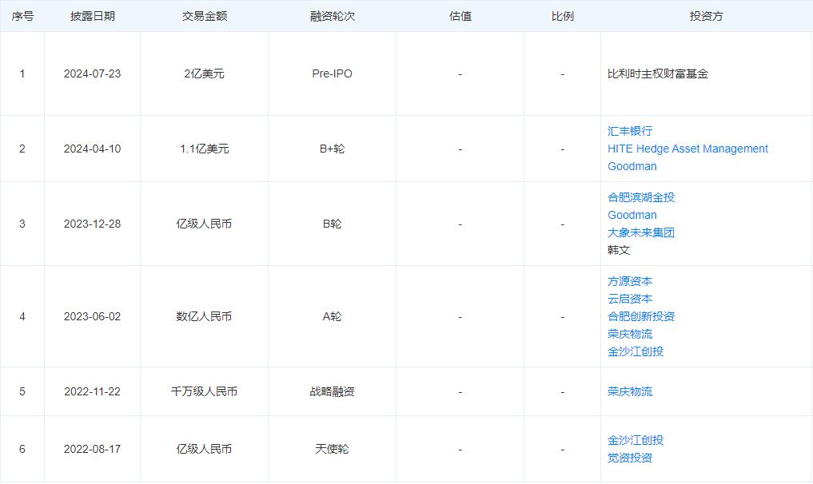Open Goodman link in the B+轮 row
Viewport: 813px width, 484px height.
coord(632,166)
